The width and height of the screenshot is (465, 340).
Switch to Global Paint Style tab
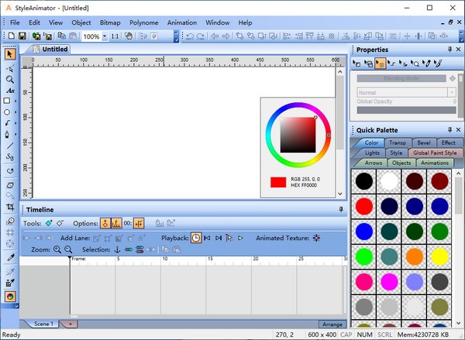435,153
